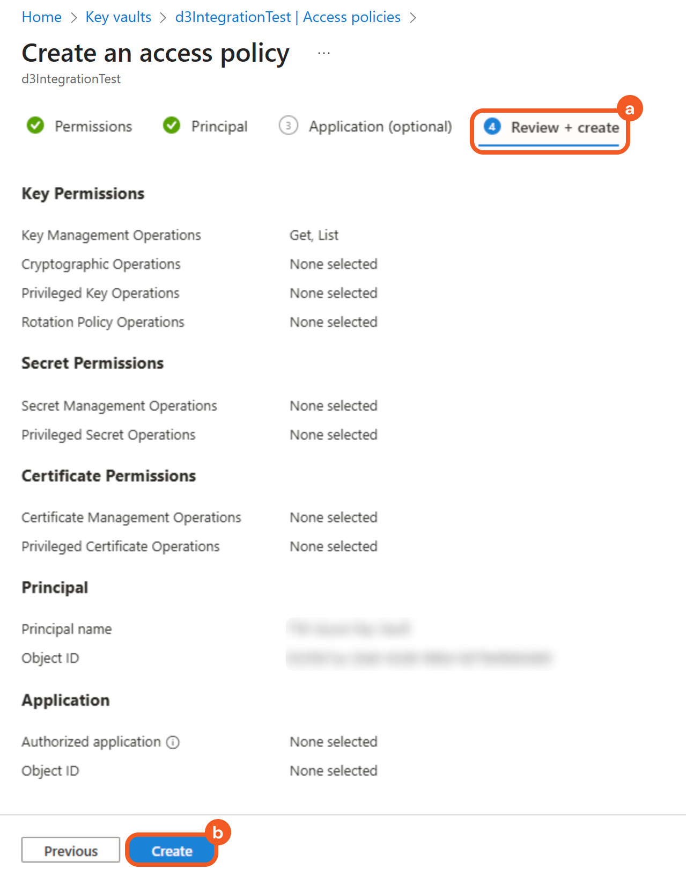Click the chevron after Access policies

click(412, 18)
